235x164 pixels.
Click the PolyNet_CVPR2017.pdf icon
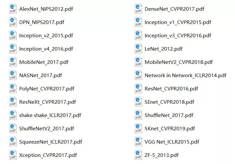[13, 89]
